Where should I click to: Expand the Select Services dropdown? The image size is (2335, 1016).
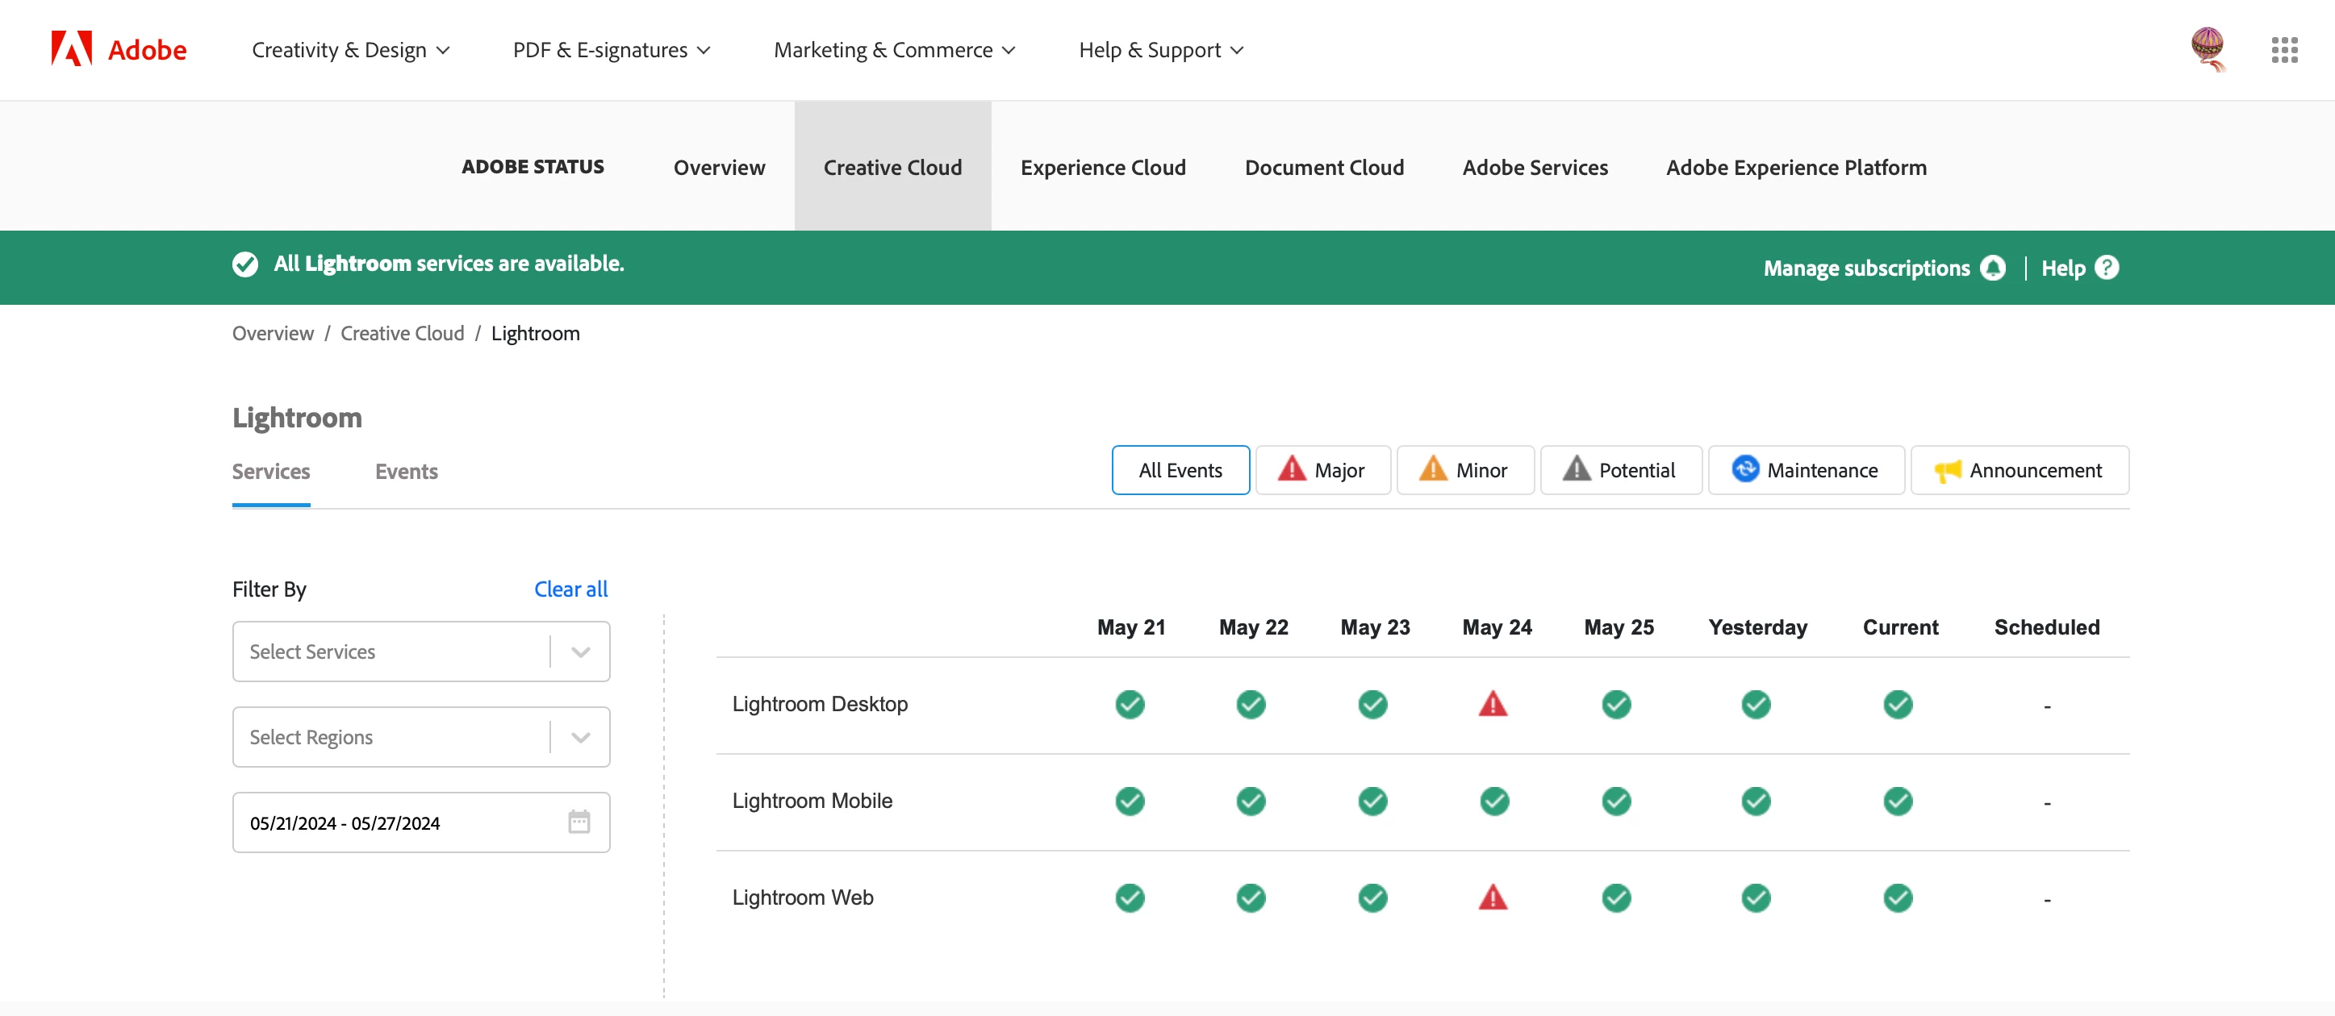580,652
